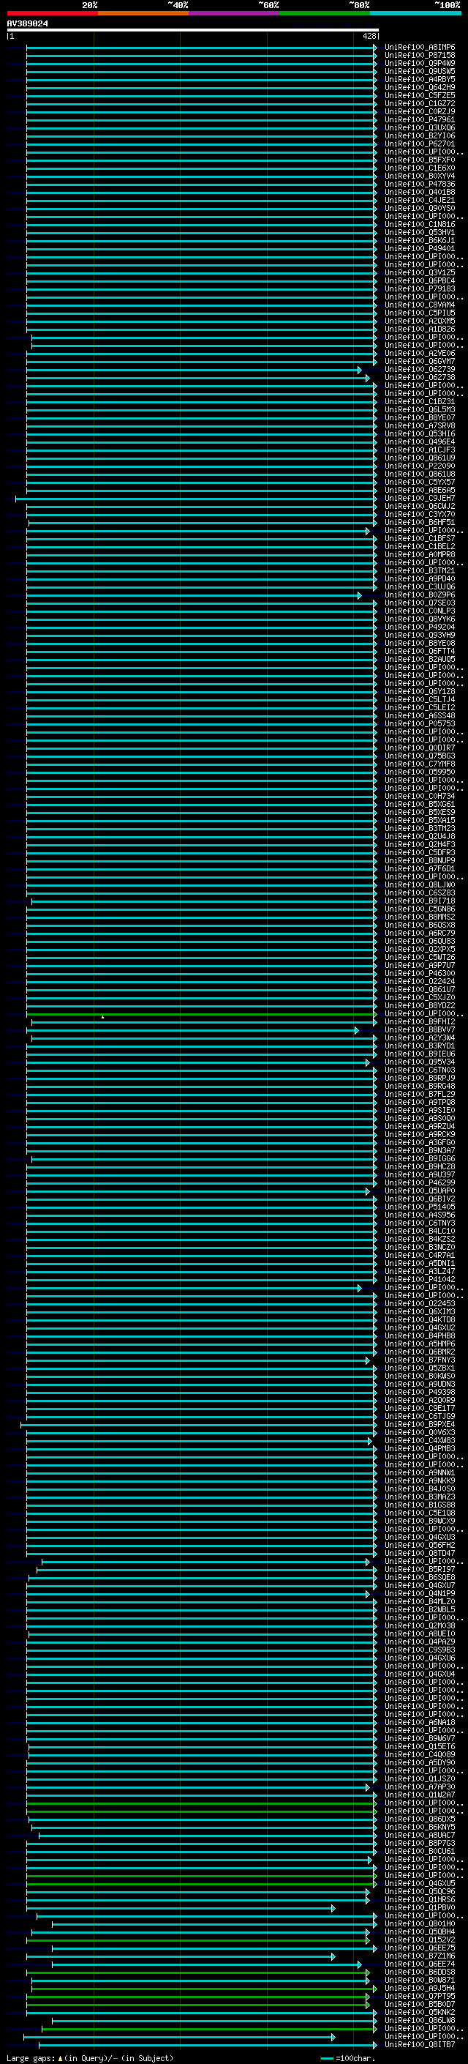Click hit label UniRef100_P62701
This screenshot has height=2064, width=468.
pos(419,144)
